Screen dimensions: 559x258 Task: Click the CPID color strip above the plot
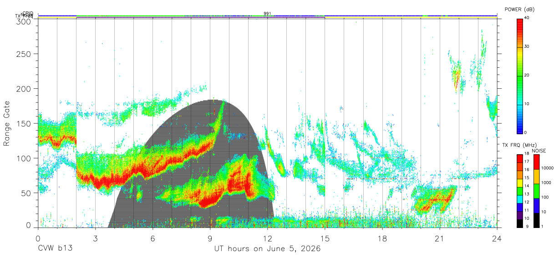[267, 15]
